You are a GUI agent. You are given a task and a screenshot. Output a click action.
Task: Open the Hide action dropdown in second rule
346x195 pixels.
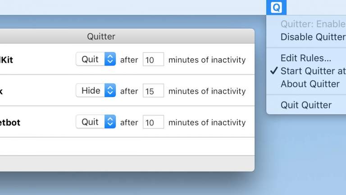[x=96, y=90]
